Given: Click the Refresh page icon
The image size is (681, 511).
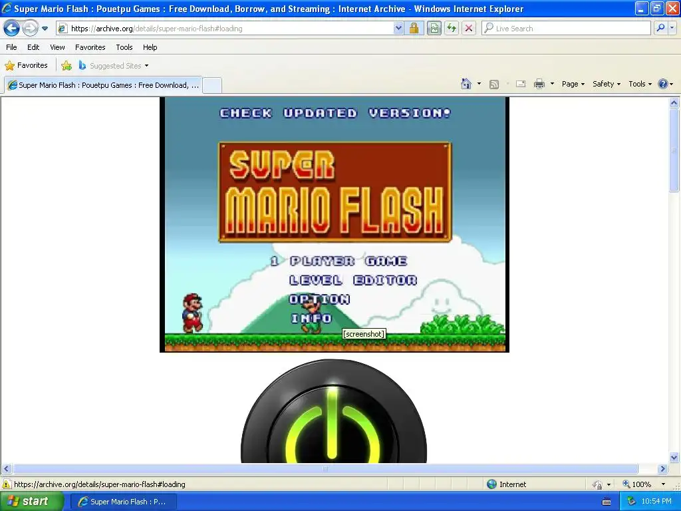Looking at the screenshot, I should point(452,29).
